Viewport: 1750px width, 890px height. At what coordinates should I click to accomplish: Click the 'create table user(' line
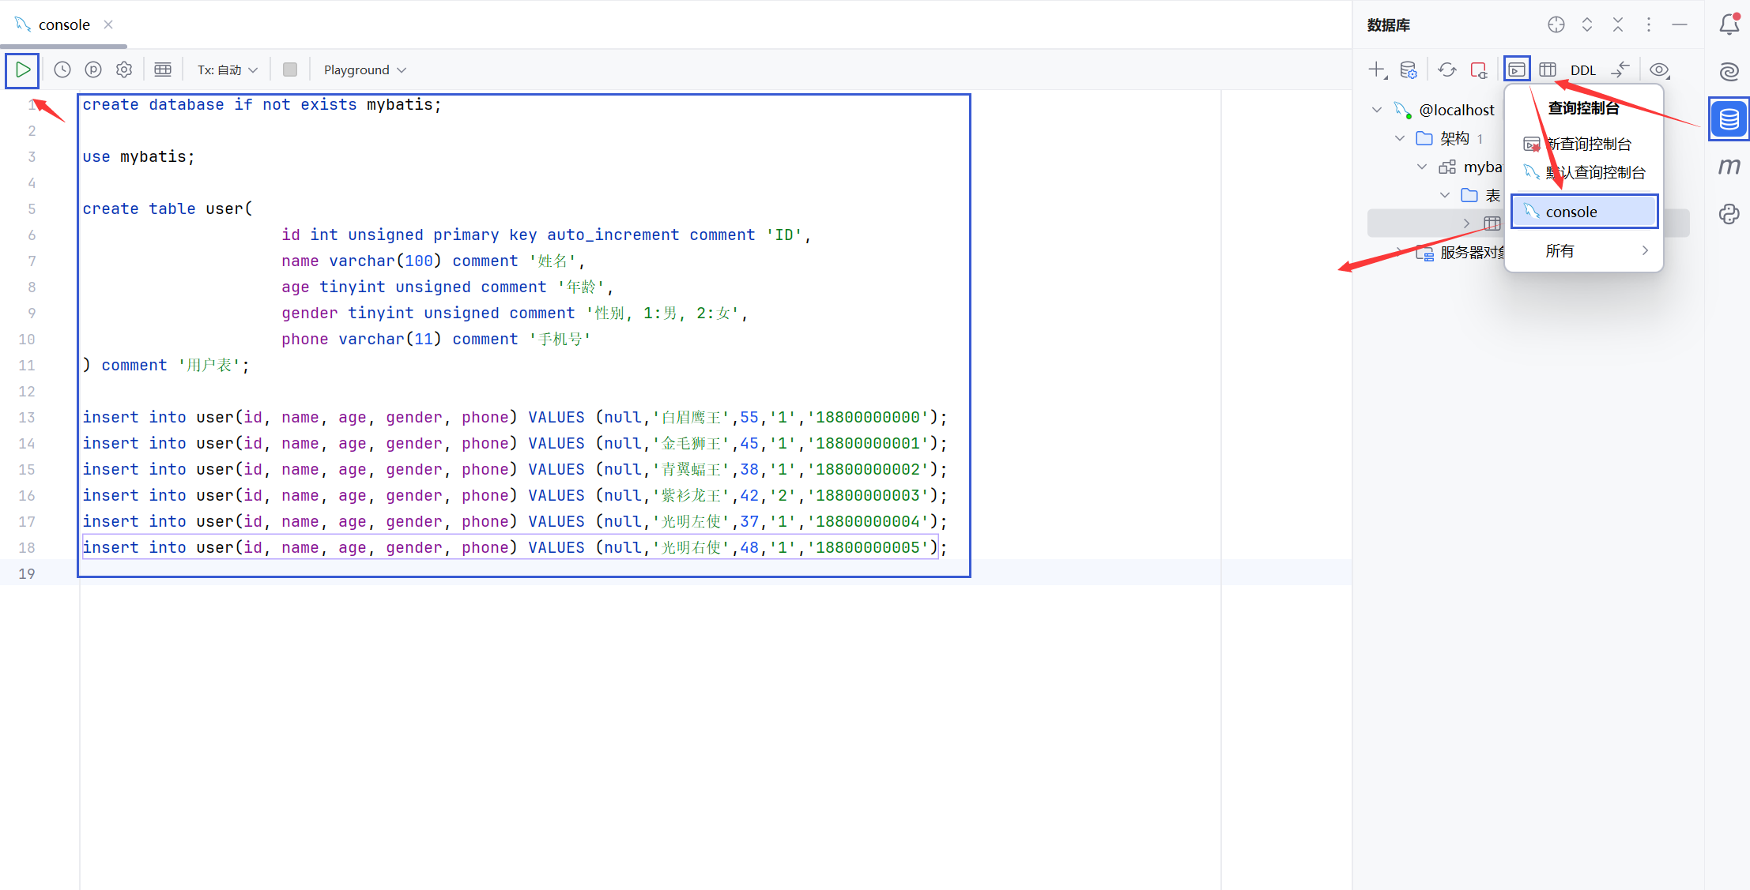point(168,208)
